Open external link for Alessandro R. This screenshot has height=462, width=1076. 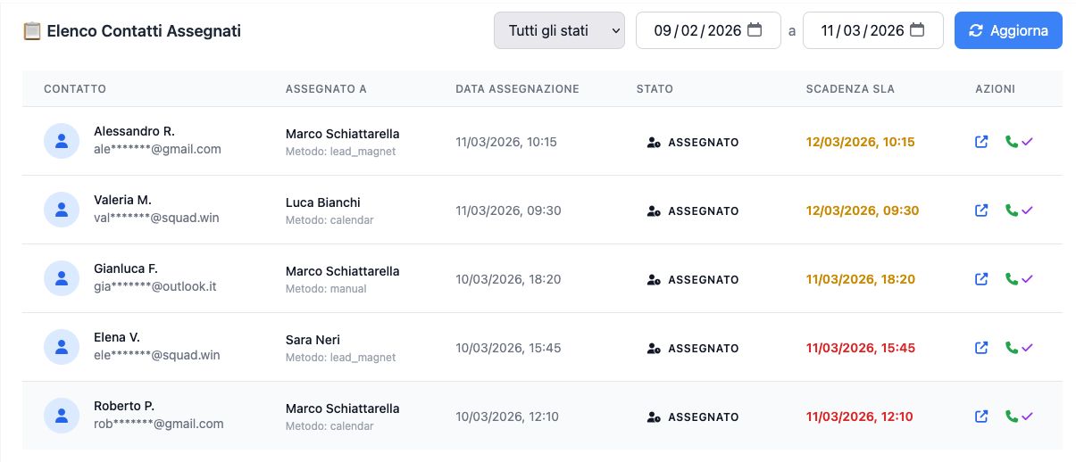[981, 142]
